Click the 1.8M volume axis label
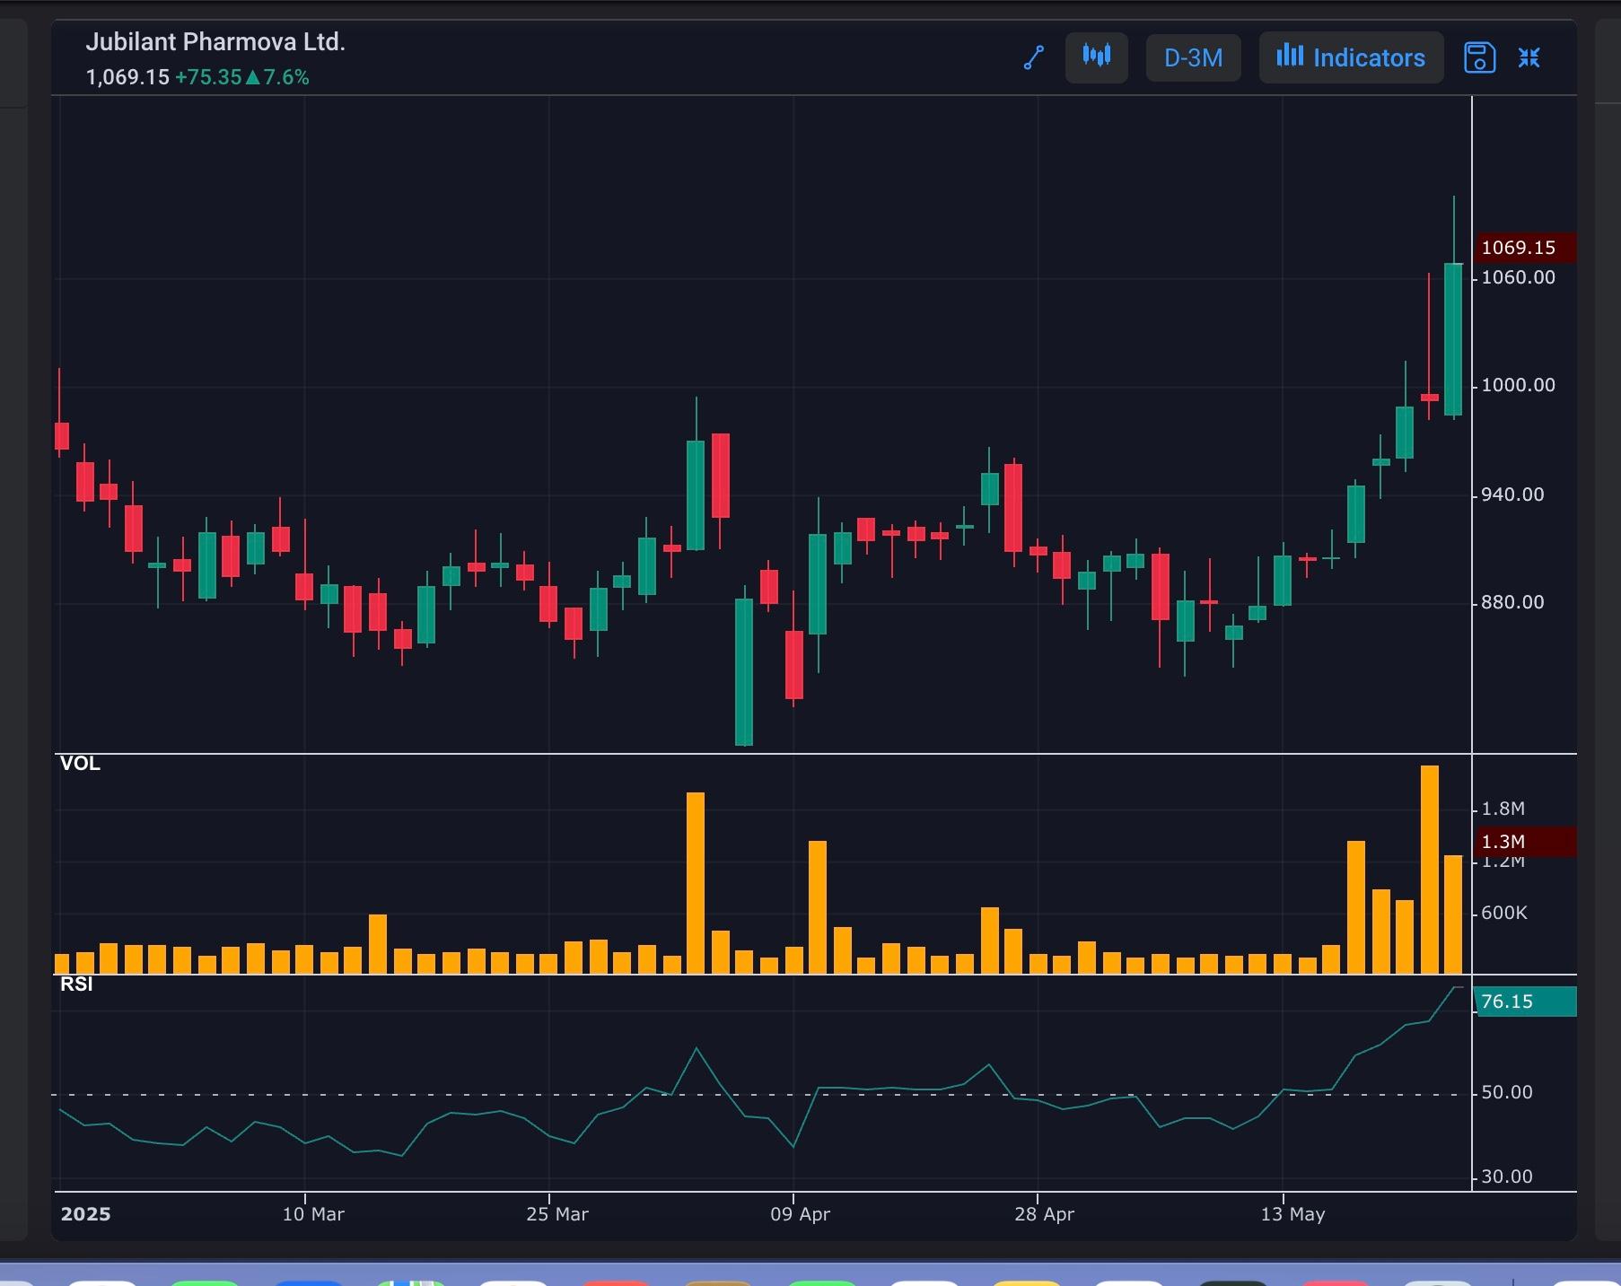Screen dimensions: 1621x1286 [1503, 809]
